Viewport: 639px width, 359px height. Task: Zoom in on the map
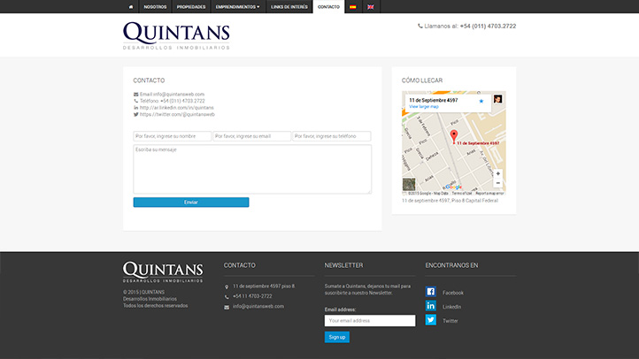497,174
